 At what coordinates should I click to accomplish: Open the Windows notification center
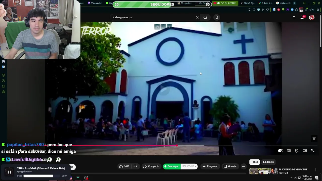point(317,178)
